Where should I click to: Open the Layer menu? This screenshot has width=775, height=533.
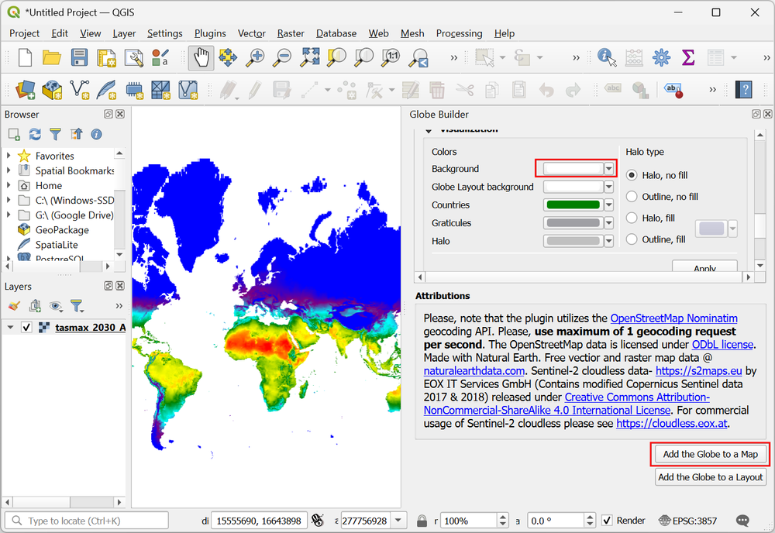(124, 33)
